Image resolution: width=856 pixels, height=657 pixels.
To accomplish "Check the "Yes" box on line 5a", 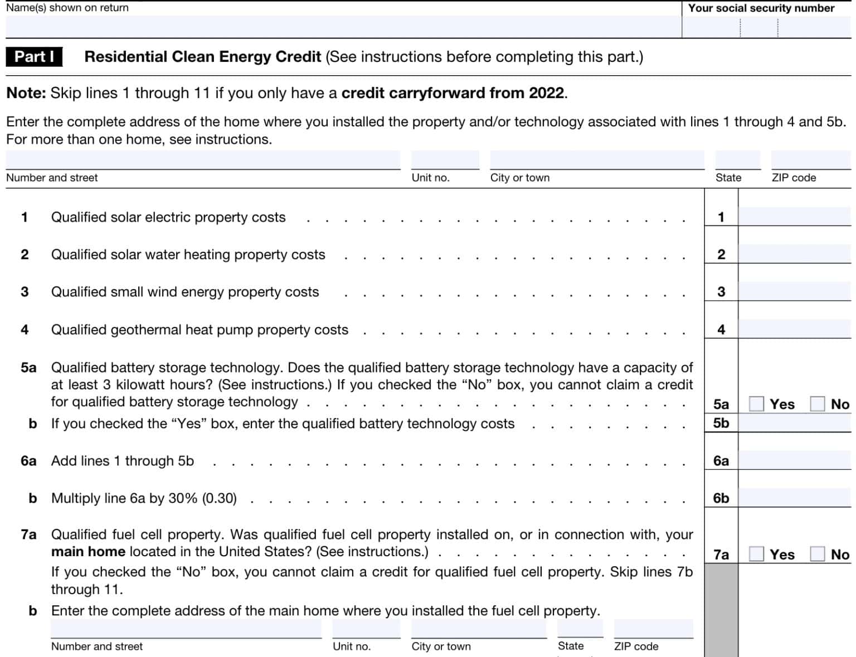I will click(x=756, y=404).
